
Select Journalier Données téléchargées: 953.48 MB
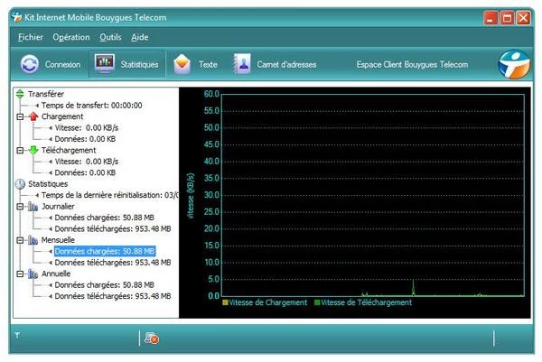pos(113,228)
